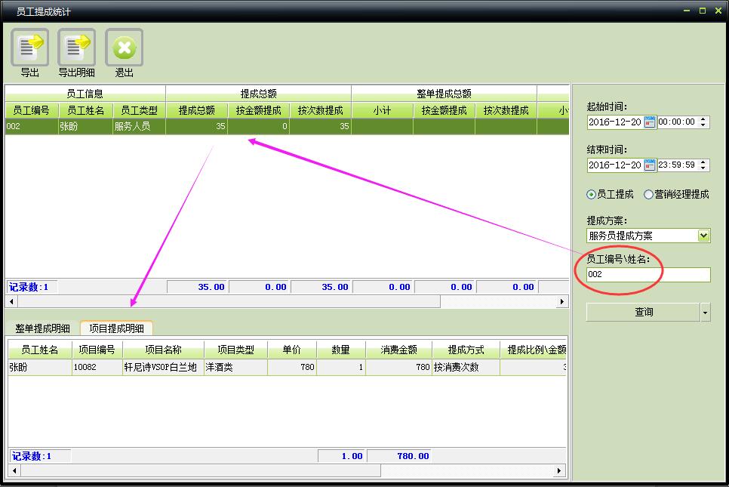Close the 员工提成统计 window
This screenshot has height=487, width=729.
point(718,11)
